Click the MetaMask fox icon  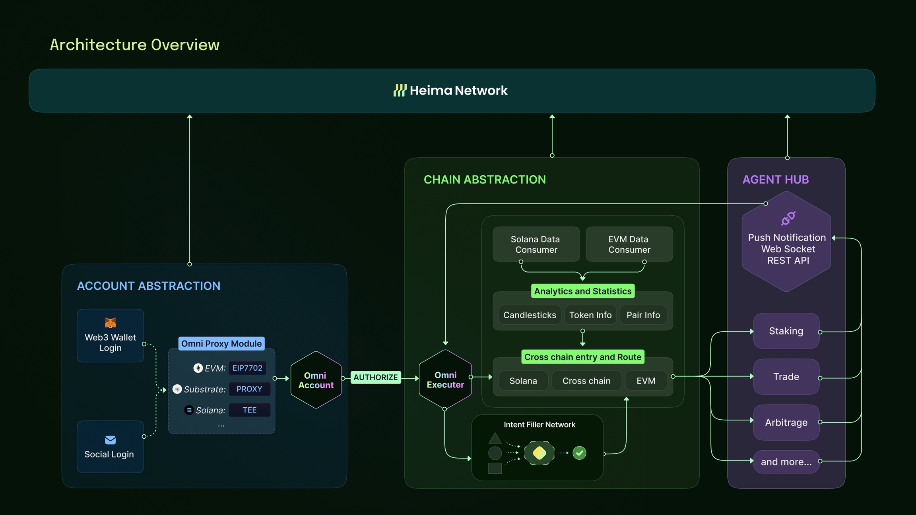pyautogui.click(x=110, y=322)
